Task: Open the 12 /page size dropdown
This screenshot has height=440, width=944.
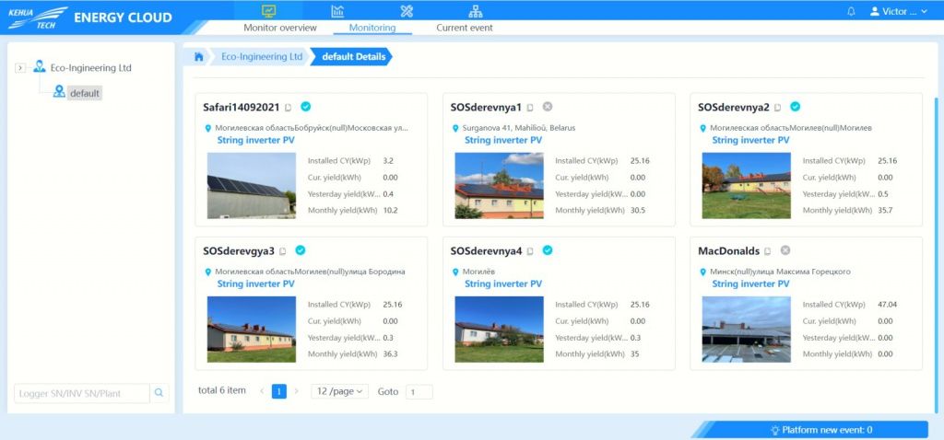Action: coord(339,391)
